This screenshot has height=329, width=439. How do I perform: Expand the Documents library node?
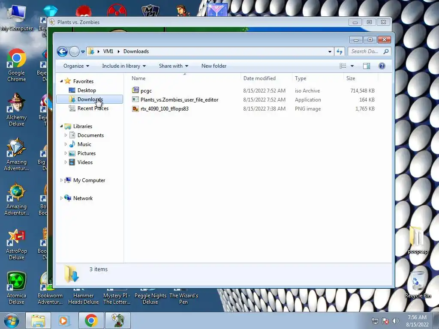pos(66,135)
